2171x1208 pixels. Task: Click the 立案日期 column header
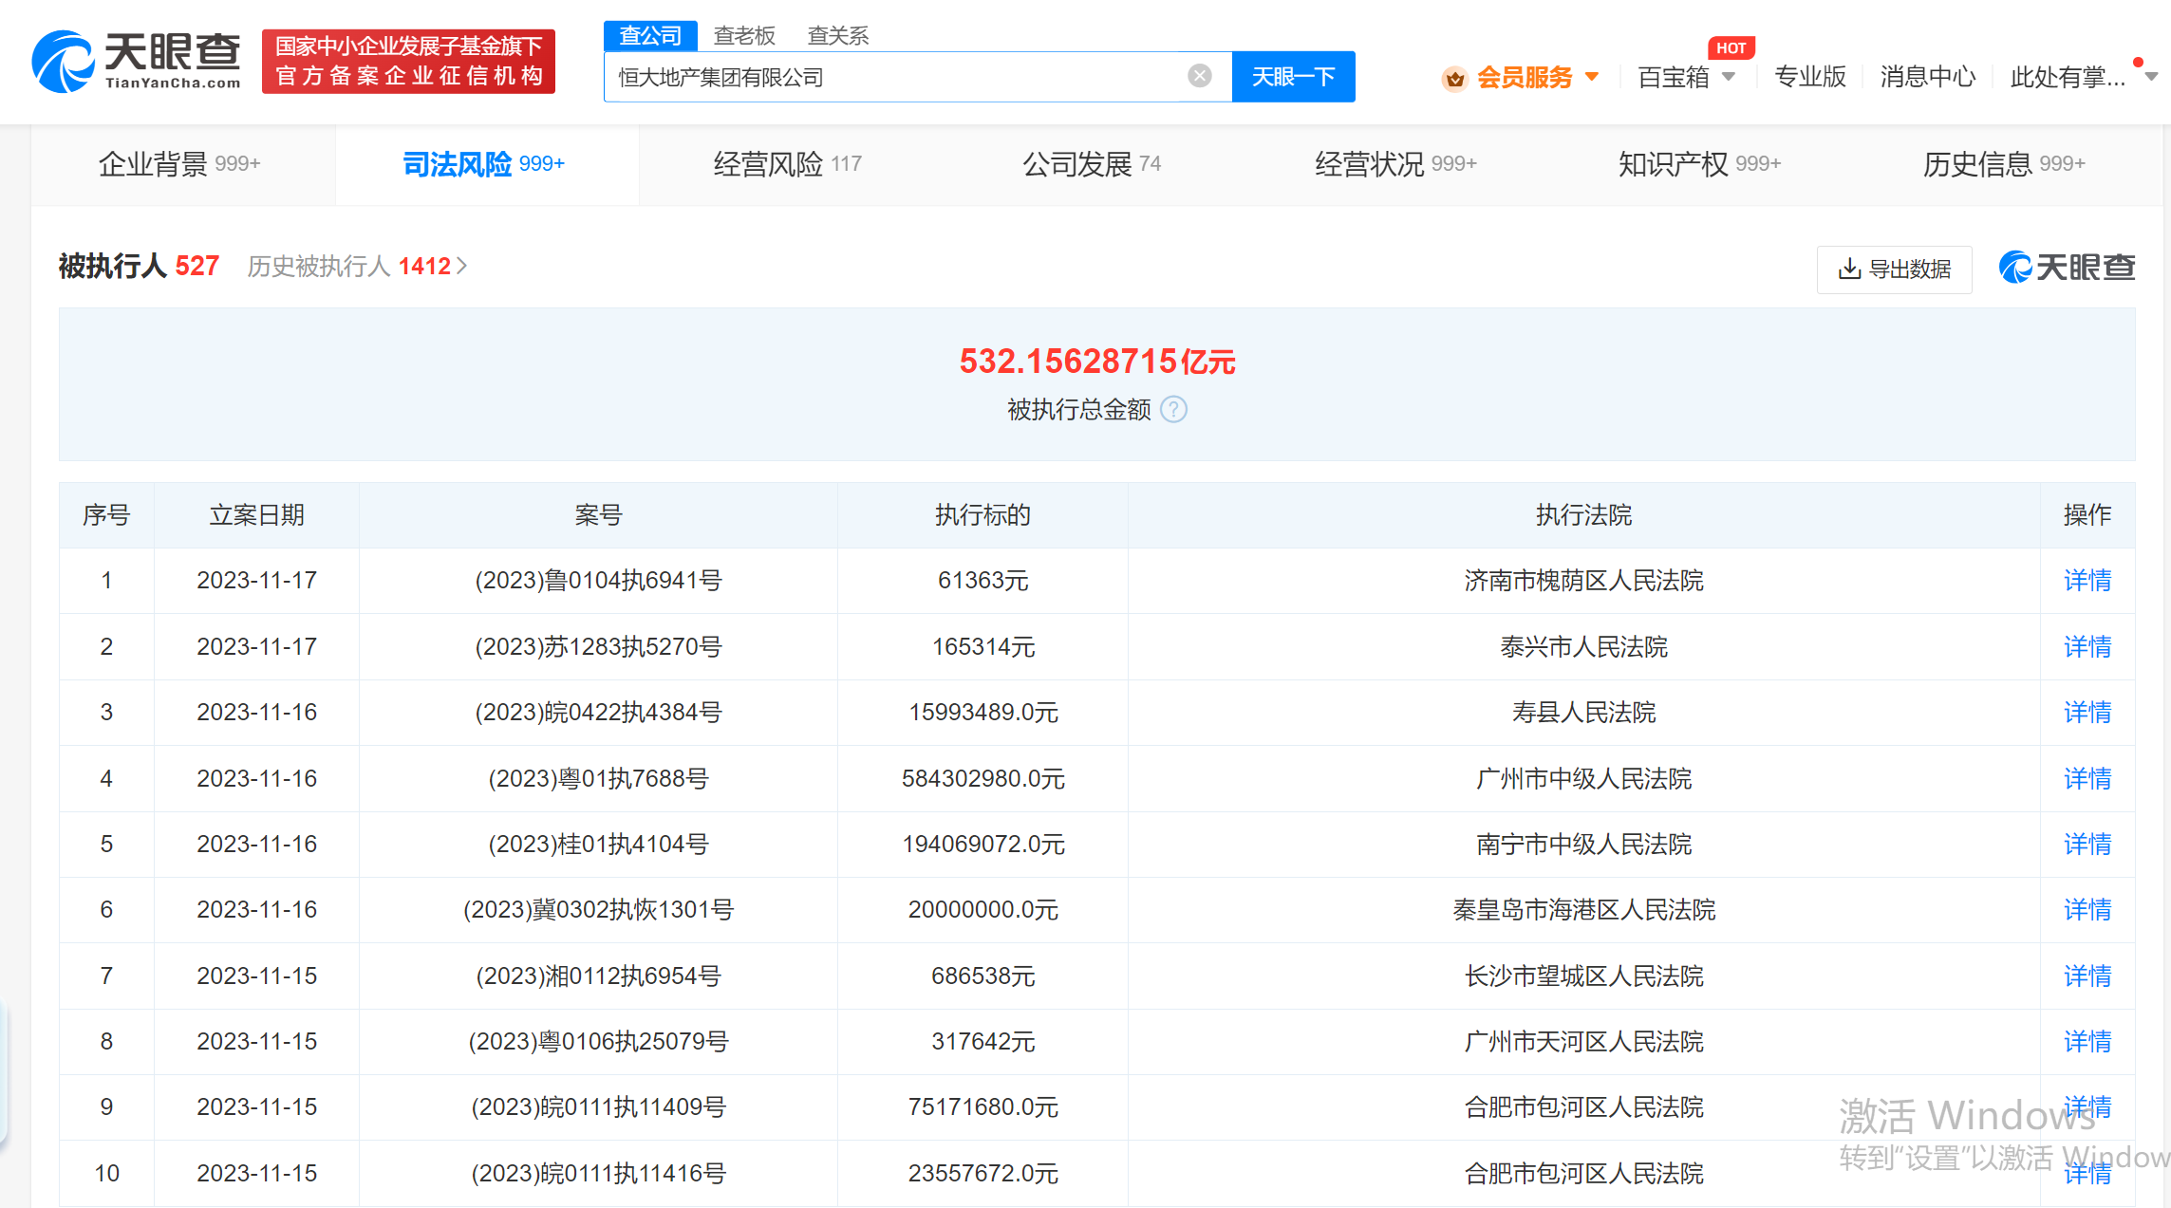pos(256,515)
